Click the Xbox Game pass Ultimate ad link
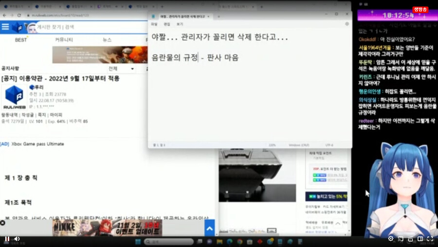The width and height of the screenshot is (438, 247). (x=36, y=144)
